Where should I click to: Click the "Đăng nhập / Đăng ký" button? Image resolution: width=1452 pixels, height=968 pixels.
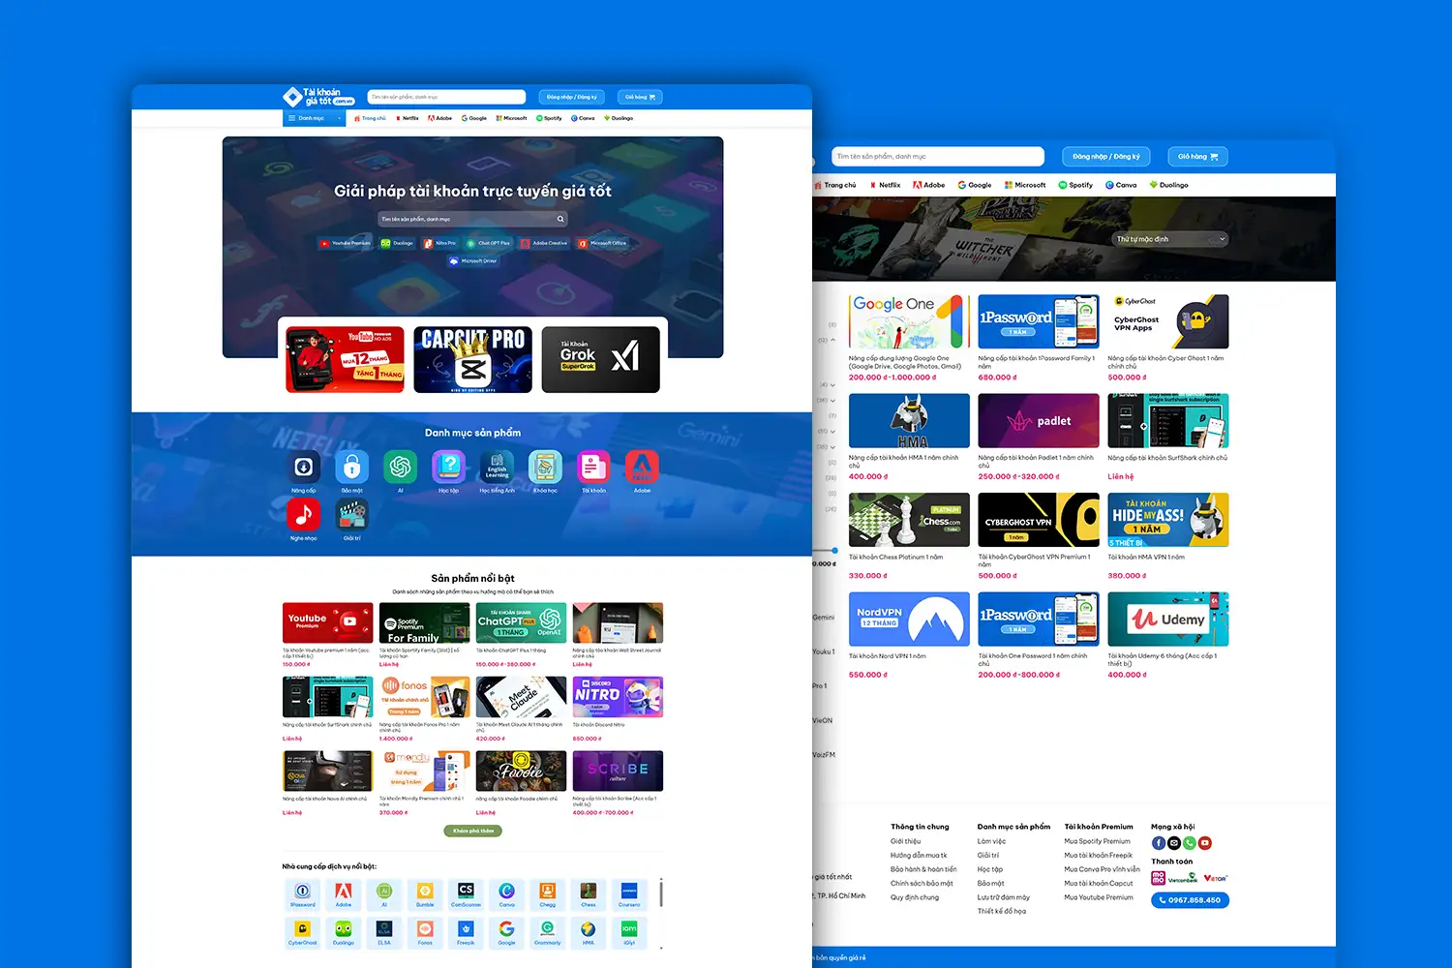pos(571,97)
